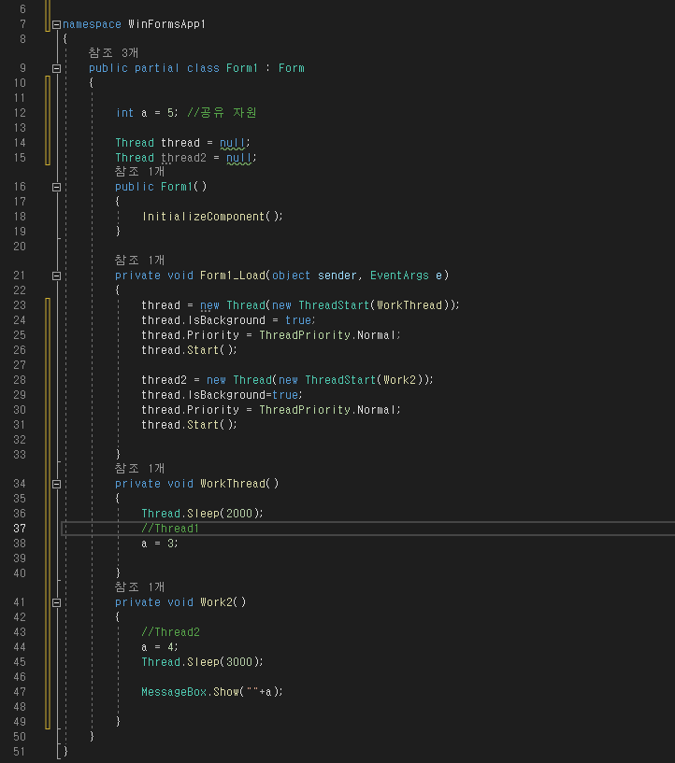Click the 'a = 4;' assignment
Screen dimensions: 675x763
(160, 647)
